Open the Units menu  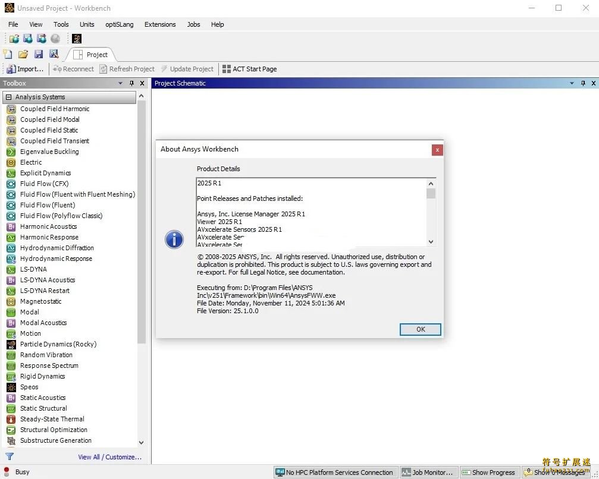click(x=87, y=24)
